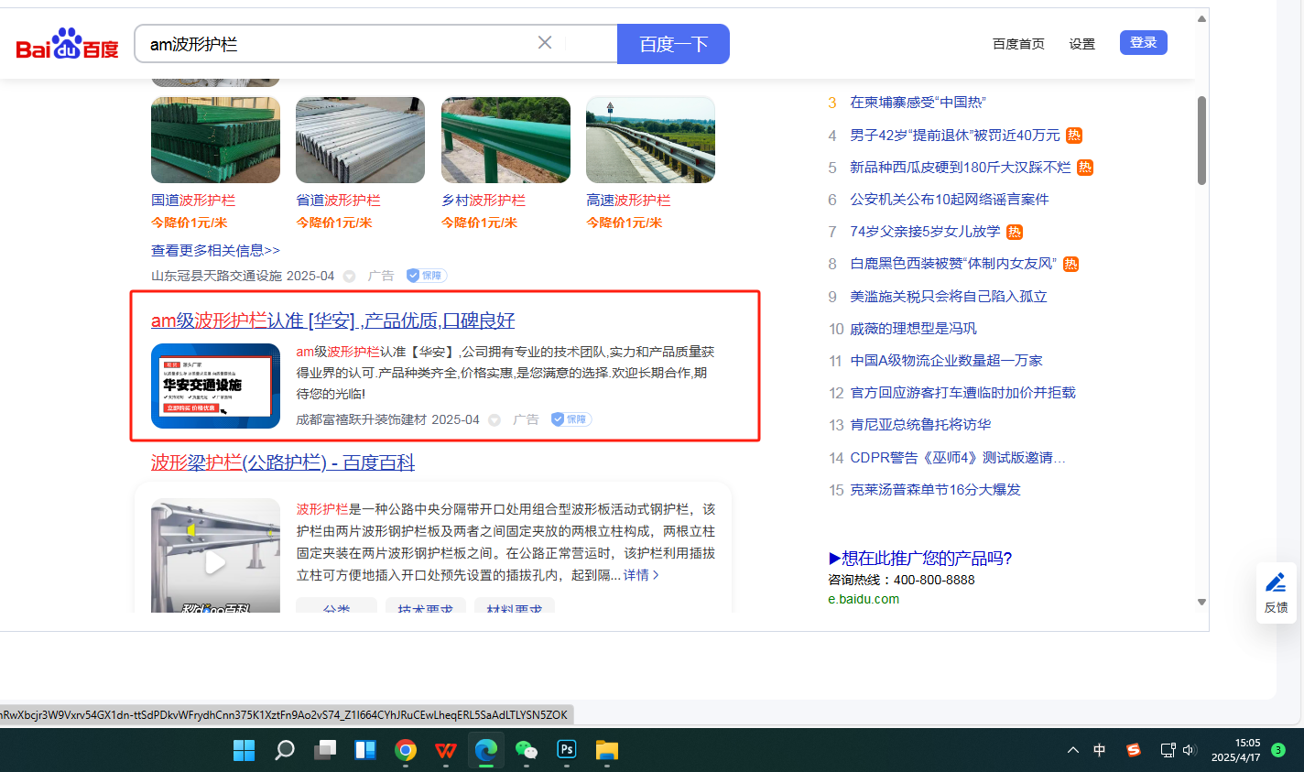Click the page vertical scrollbar thumb

pos(1201,140)
